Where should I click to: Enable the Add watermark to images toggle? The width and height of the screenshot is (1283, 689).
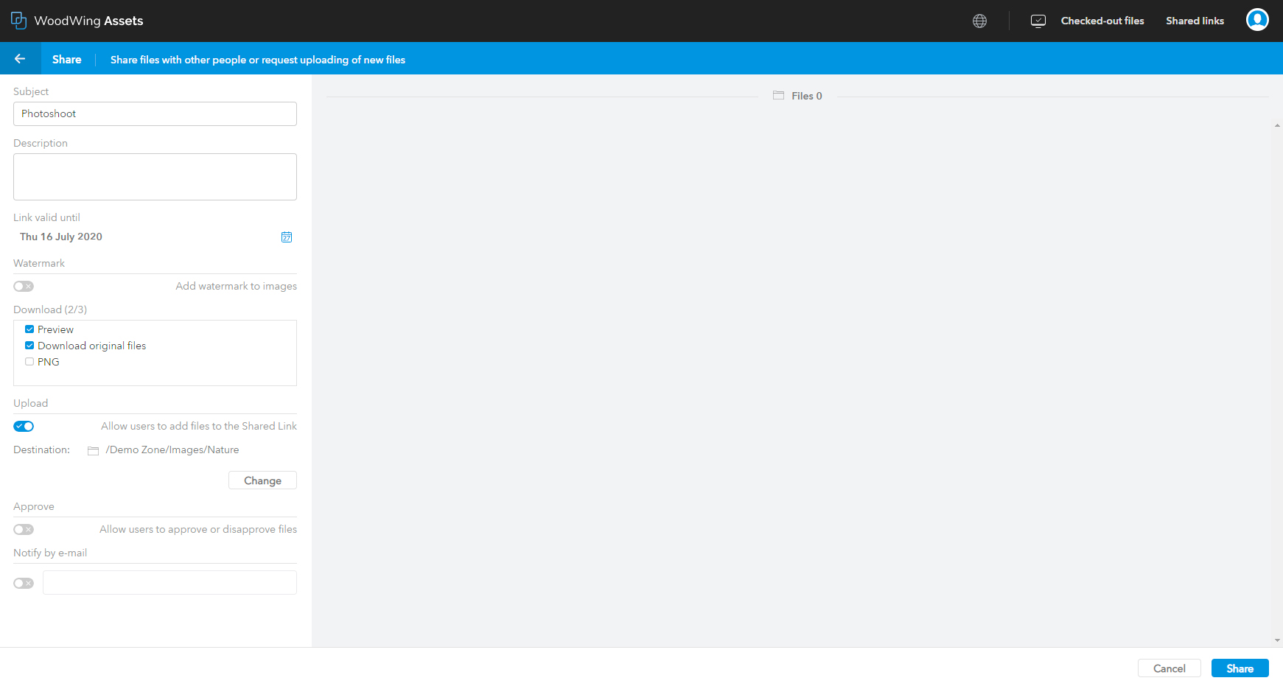pyautogui.click(x=23, y=286)
